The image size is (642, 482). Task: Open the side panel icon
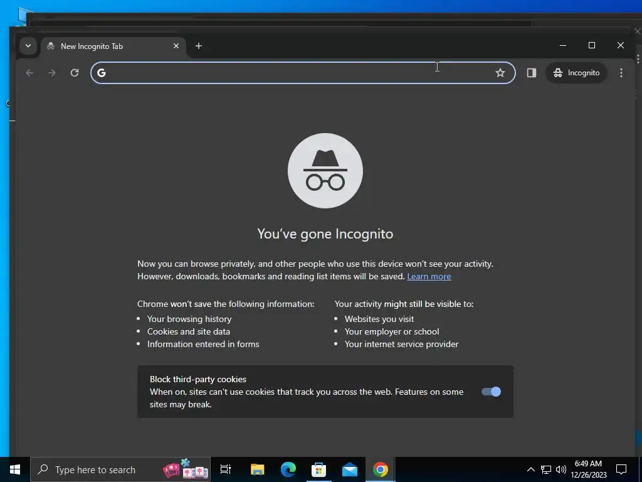tap(532, 73)
